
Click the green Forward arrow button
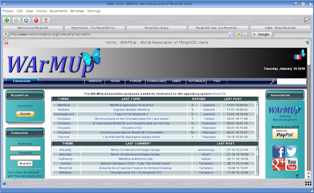(16, 21)
